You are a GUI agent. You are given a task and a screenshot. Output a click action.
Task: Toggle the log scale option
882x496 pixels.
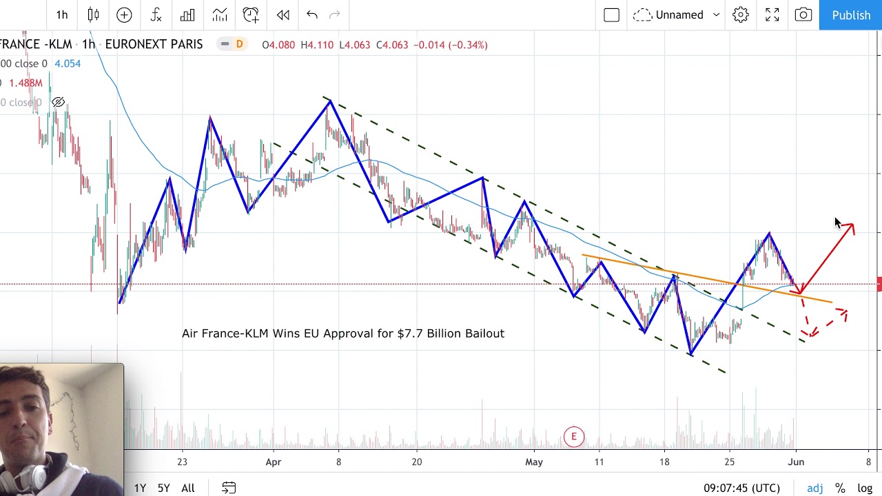click(865, 488)
